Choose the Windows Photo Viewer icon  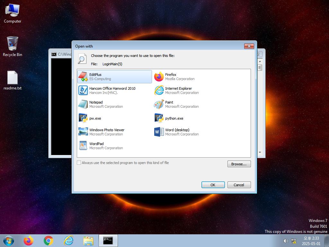pyautogui.click(x=83, y=132)
